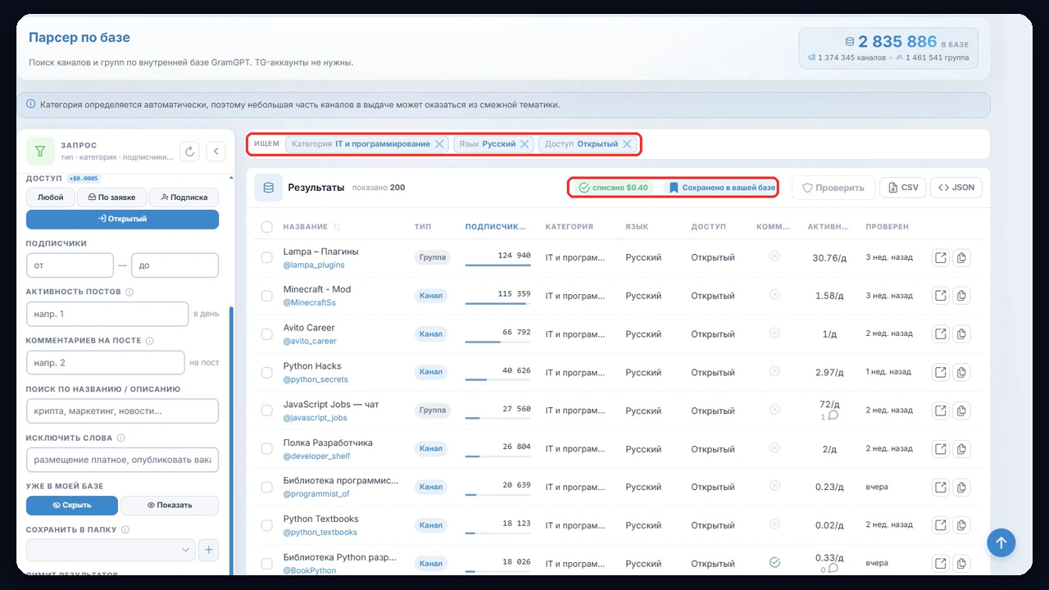Image resolution: width=1049 pixels, height=590 pixels.
Task: Remove the Доступ Открытый filter chip
Action: coord(627,144)
